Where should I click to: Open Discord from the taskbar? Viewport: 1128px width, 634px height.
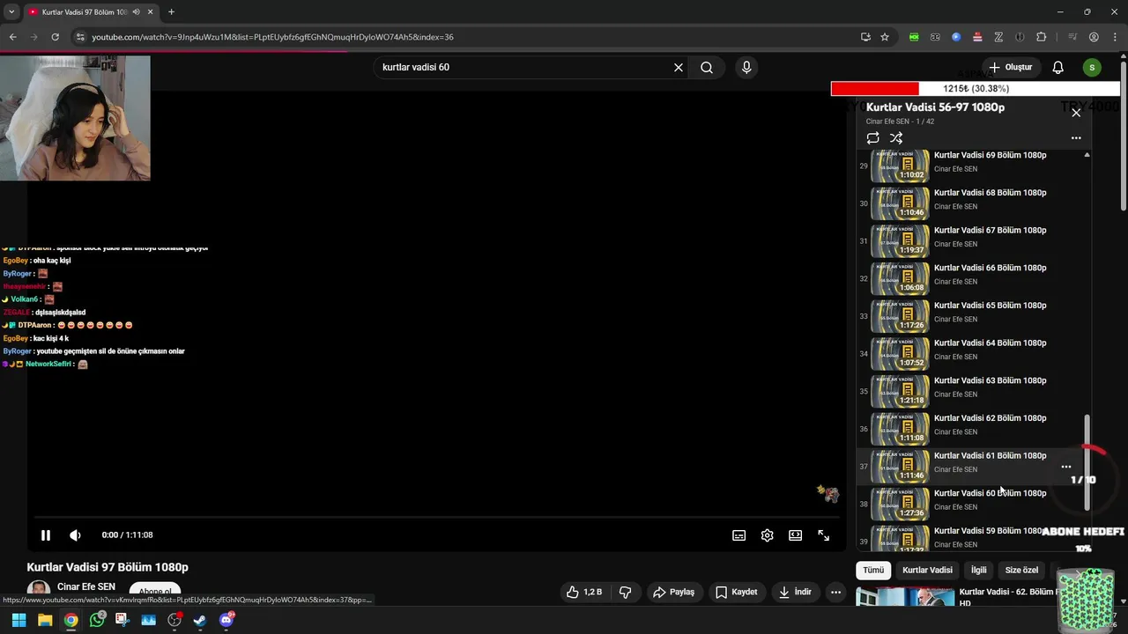tap(226, 620)
